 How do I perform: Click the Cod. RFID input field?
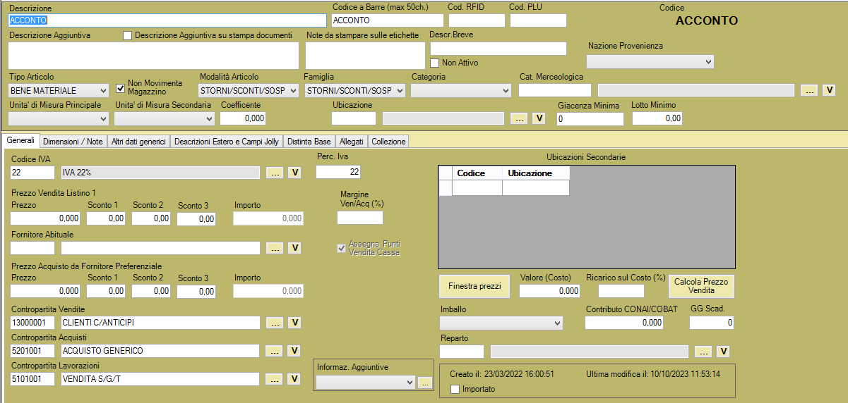[476, 20]
